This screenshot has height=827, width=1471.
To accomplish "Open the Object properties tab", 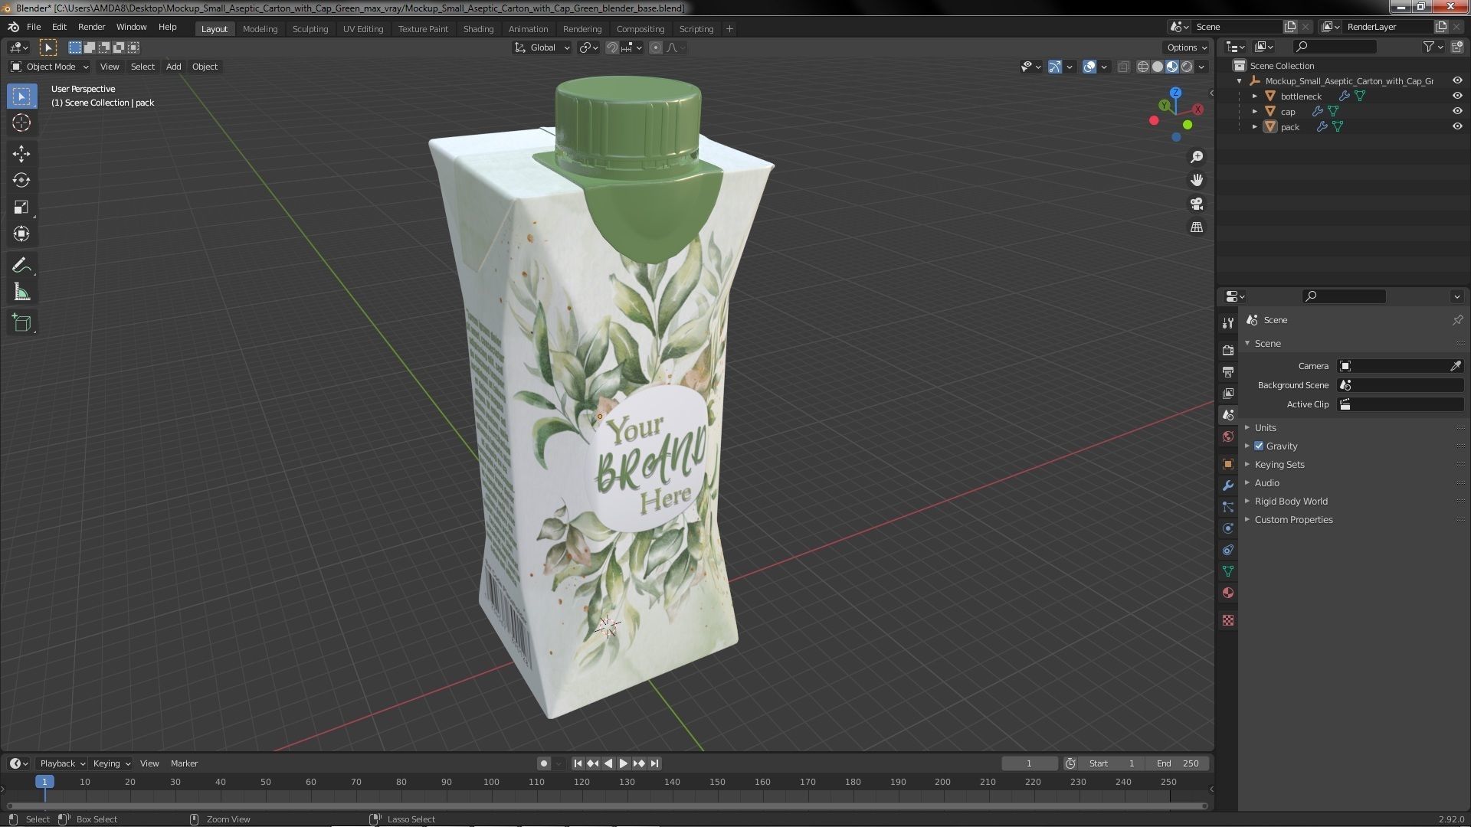I will [x=1228, y=464].
